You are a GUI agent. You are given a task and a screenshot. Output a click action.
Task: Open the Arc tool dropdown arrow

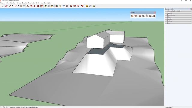click(x=18, y=6)
